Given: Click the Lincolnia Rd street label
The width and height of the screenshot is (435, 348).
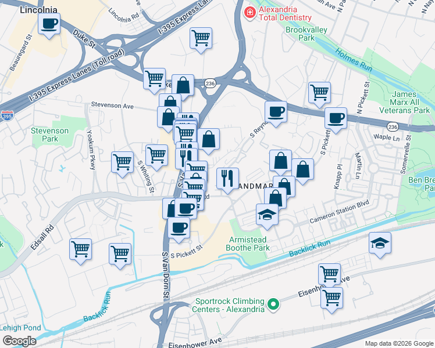Looking at the screenshot, I should [123, 16].
